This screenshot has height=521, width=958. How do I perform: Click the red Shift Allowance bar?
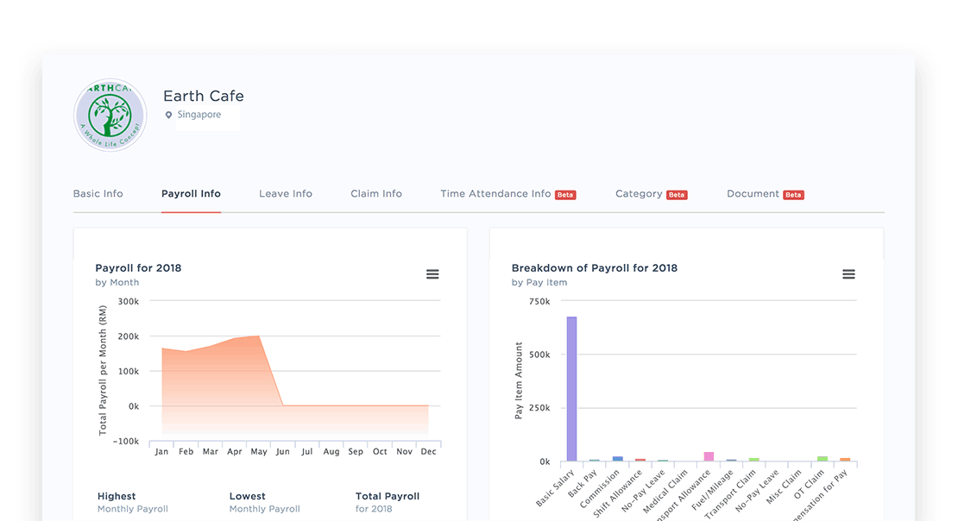640,460
